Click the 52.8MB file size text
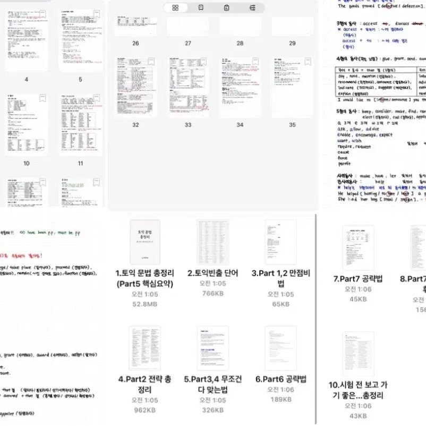426x426 pixels. click(145, 304)
